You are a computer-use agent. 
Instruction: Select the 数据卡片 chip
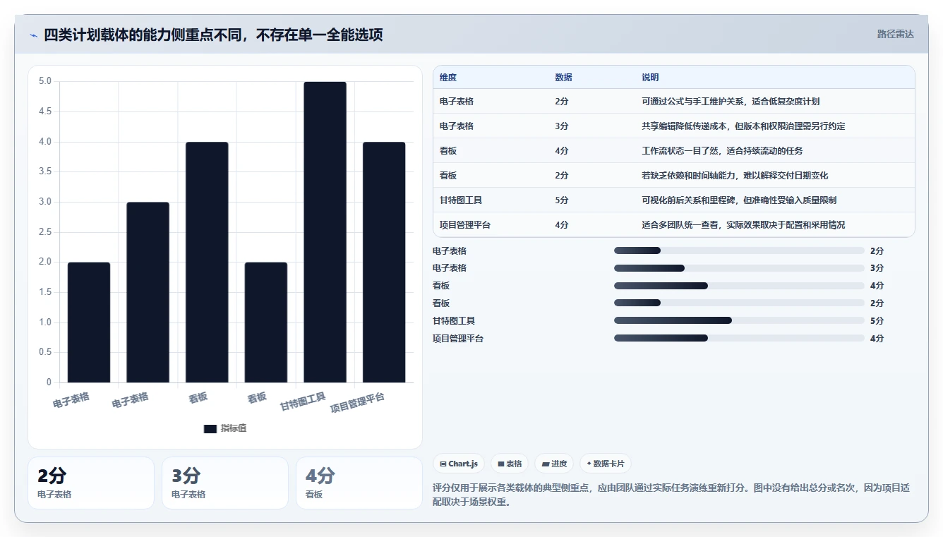[606, 464]
